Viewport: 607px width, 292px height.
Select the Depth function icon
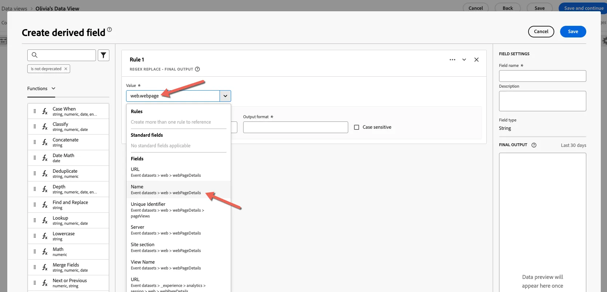click(x=45, y=189)
